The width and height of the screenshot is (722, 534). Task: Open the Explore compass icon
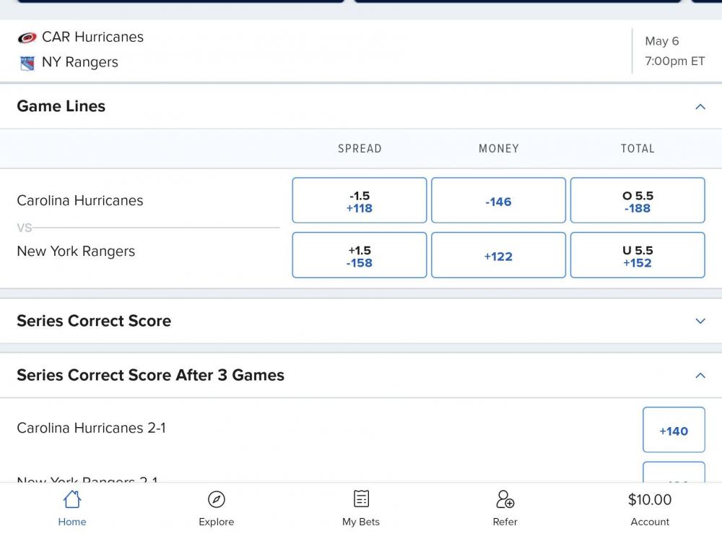coord(217,499)
